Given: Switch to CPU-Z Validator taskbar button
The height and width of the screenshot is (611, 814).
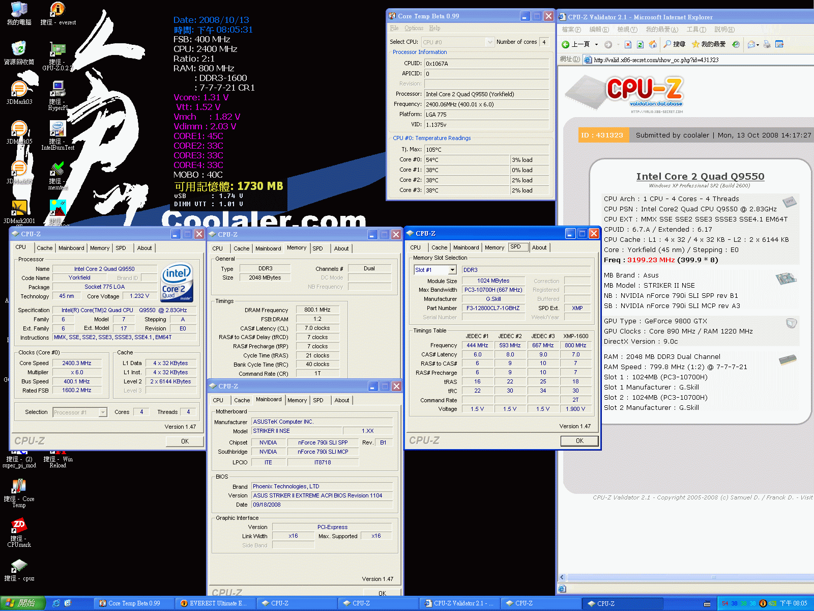Looking at the screenshot, I should [460, 603].
